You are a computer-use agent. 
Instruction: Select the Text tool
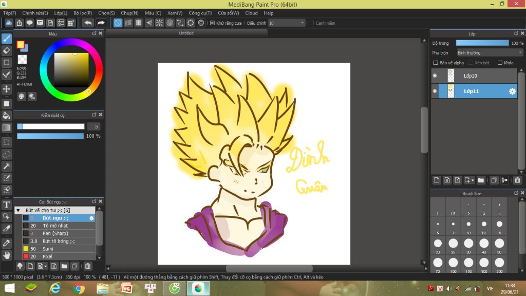(7, 205)
